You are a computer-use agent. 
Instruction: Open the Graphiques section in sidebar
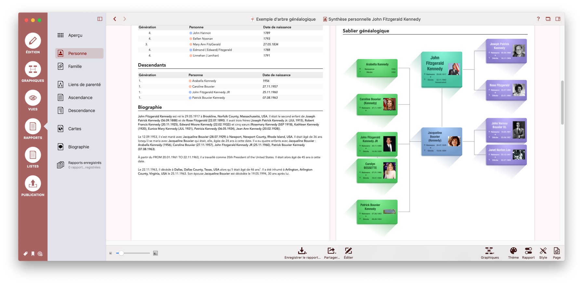tap(33, 72)
